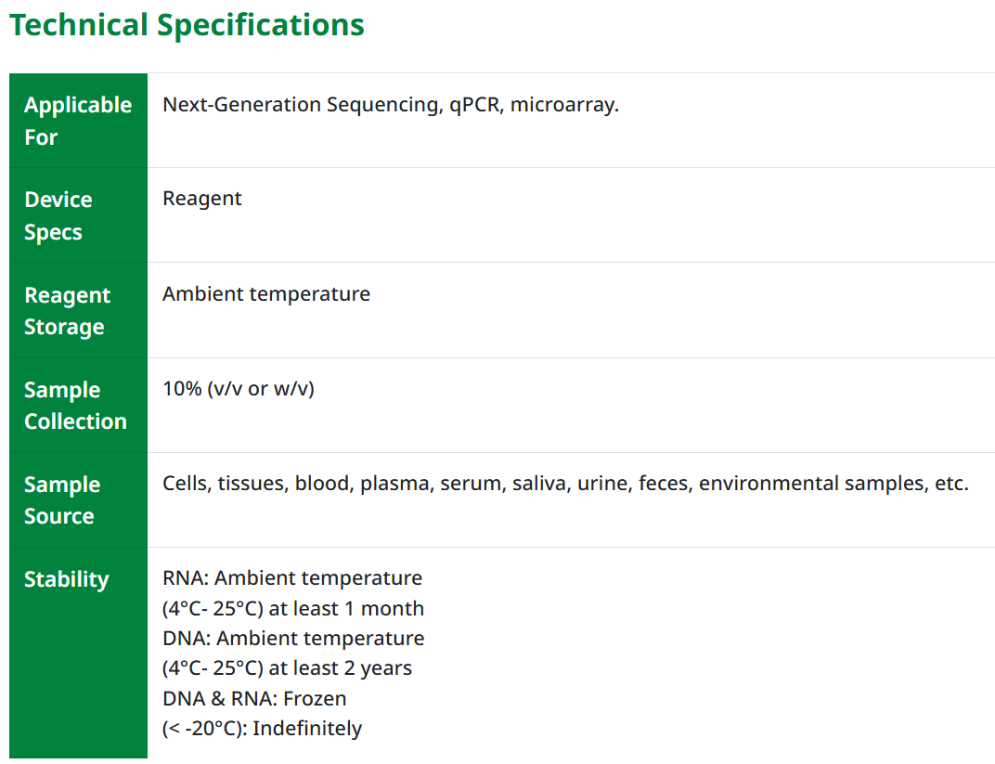Click the 10% (v/v or w/v) value

[x=239, y=389]
